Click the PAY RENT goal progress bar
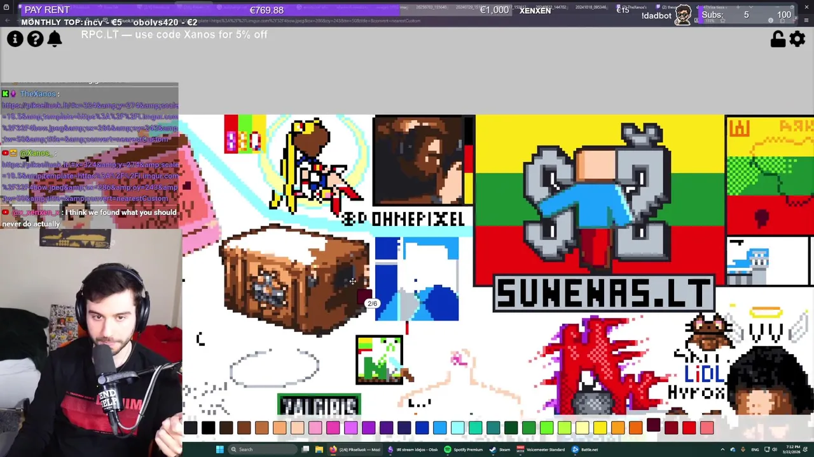Viewport: 814px width, 457px height. (266, 10)
